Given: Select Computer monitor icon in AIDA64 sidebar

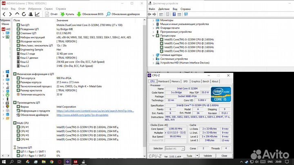Looking at the screenshot, I should (x=7, y=33).
